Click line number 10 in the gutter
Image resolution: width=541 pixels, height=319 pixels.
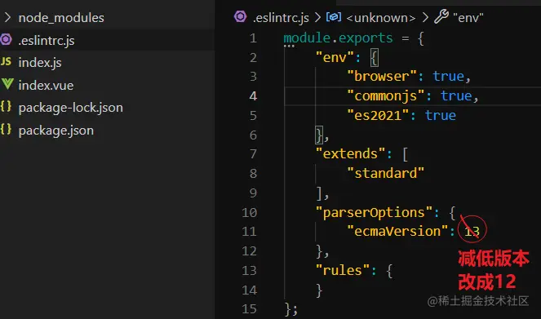point(249,212)
